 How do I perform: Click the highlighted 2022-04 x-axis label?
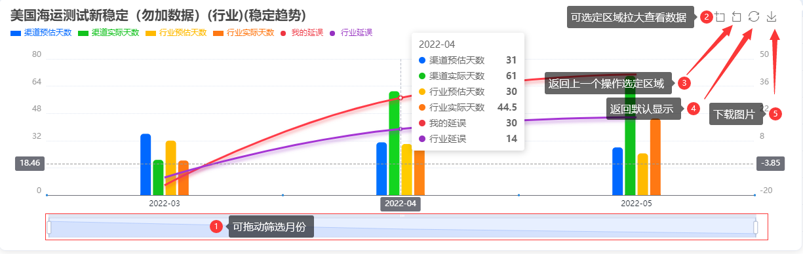coord(401,204)
